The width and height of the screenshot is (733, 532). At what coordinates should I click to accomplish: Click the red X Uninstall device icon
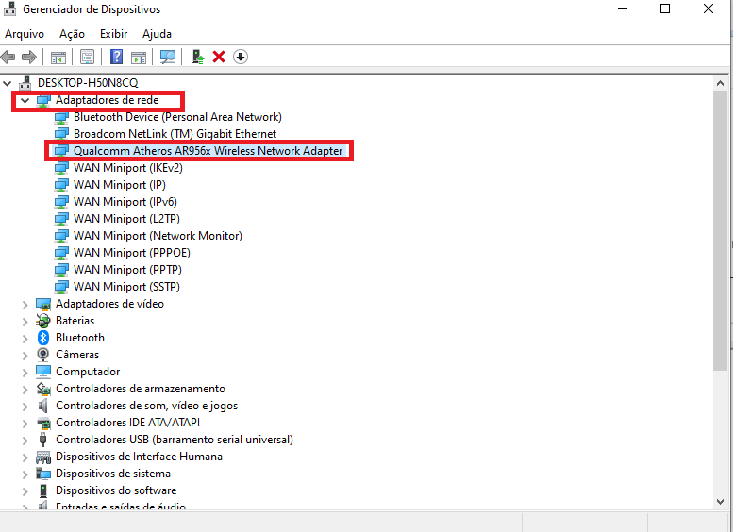coord(219,57)
